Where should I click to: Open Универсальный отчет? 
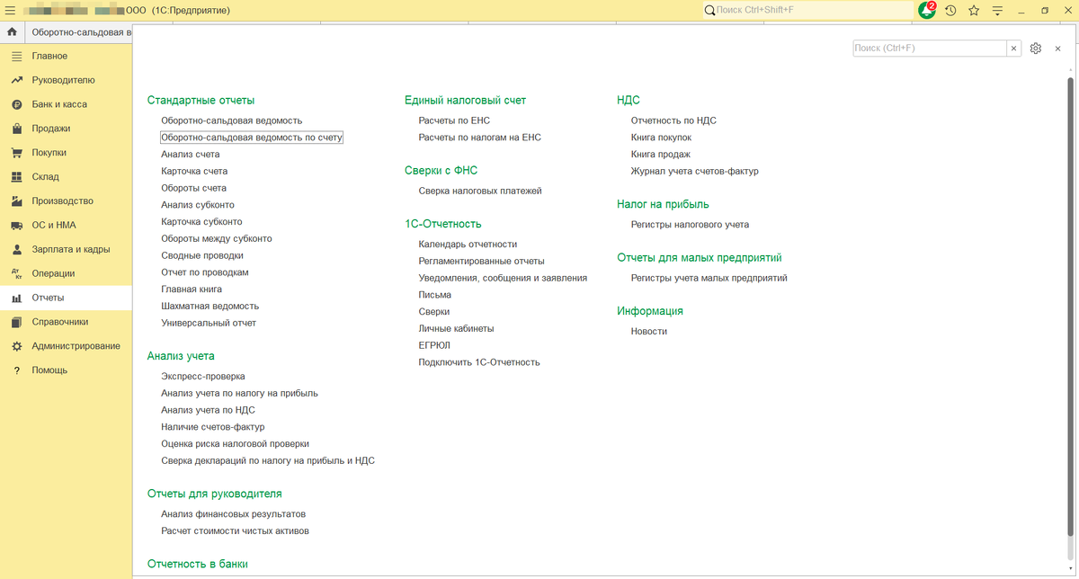(209, 323)
